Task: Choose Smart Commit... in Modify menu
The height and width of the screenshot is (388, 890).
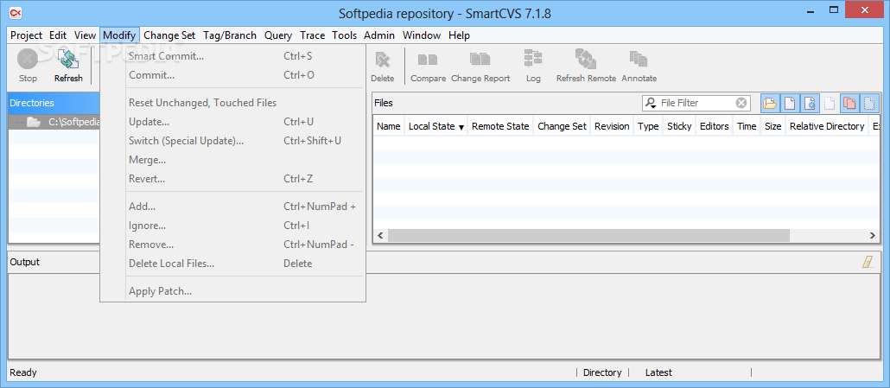Action: 232,56
